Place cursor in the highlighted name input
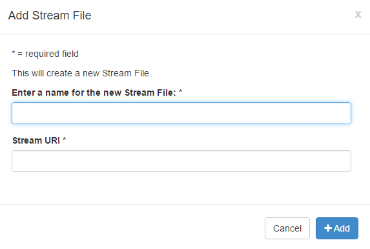 (181, 113)
